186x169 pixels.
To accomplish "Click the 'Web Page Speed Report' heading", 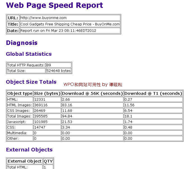I will (55, 5).
